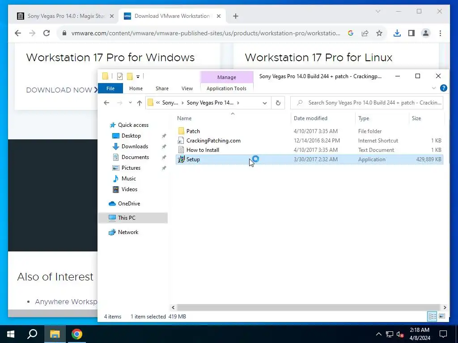The width and height of the screenshot is (458, 343).
Task: Click chevron after Sony Vegas Pro breadcrumb
Action: (238, 103)
